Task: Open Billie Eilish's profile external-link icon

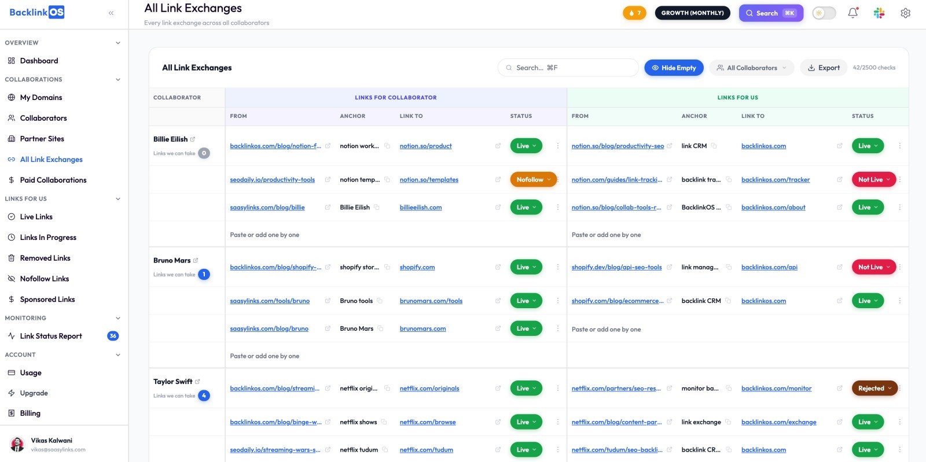Action: coord(193,139)
